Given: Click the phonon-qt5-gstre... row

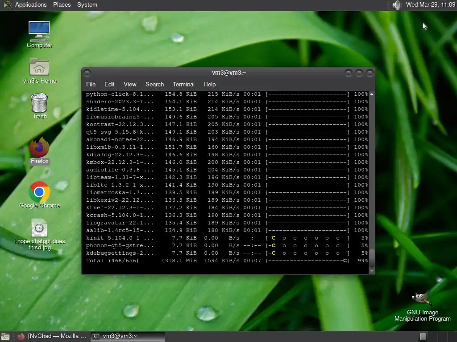Looking at the screenshot, I should point(227,245).
